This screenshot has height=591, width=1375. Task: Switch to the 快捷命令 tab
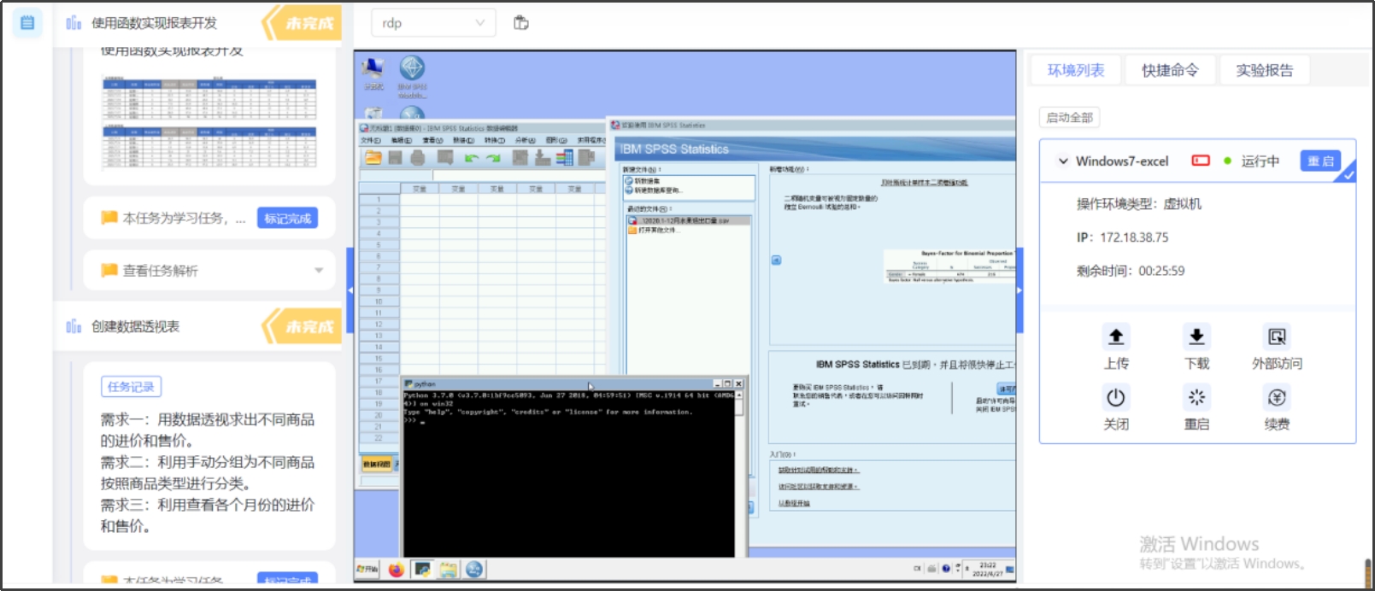(x=1170, y=70)
